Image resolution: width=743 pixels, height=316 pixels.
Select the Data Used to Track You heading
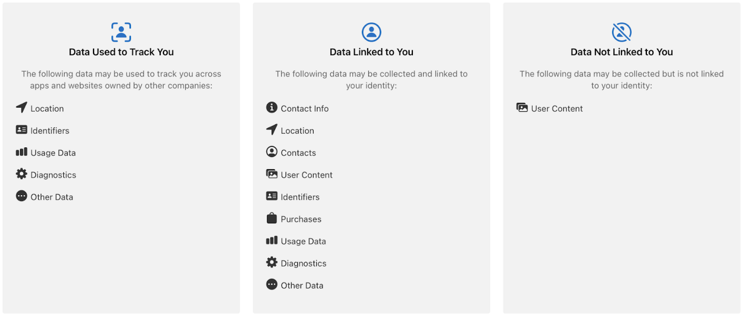tap(122, 52)
